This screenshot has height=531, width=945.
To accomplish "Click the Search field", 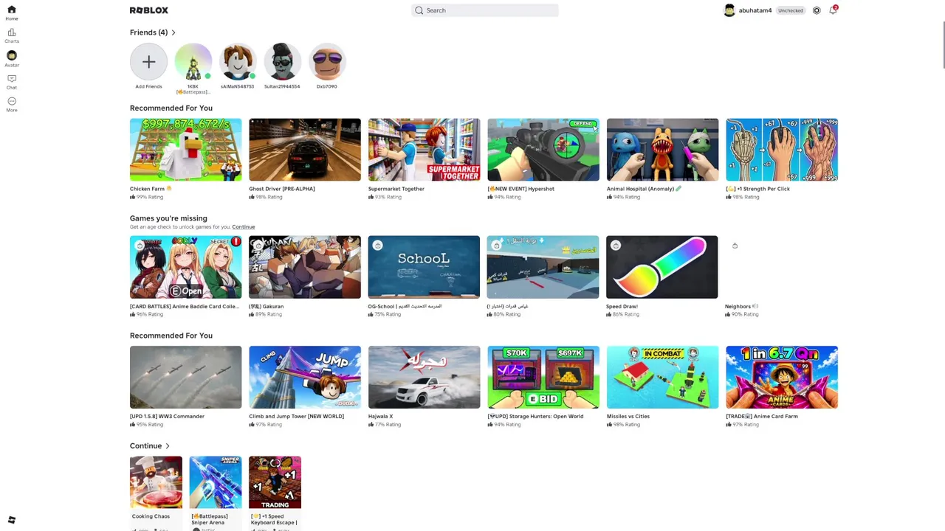I will click(485, 10).
